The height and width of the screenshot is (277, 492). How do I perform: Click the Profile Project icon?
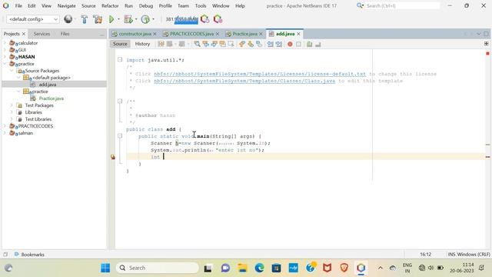click(x=145, y=19)
